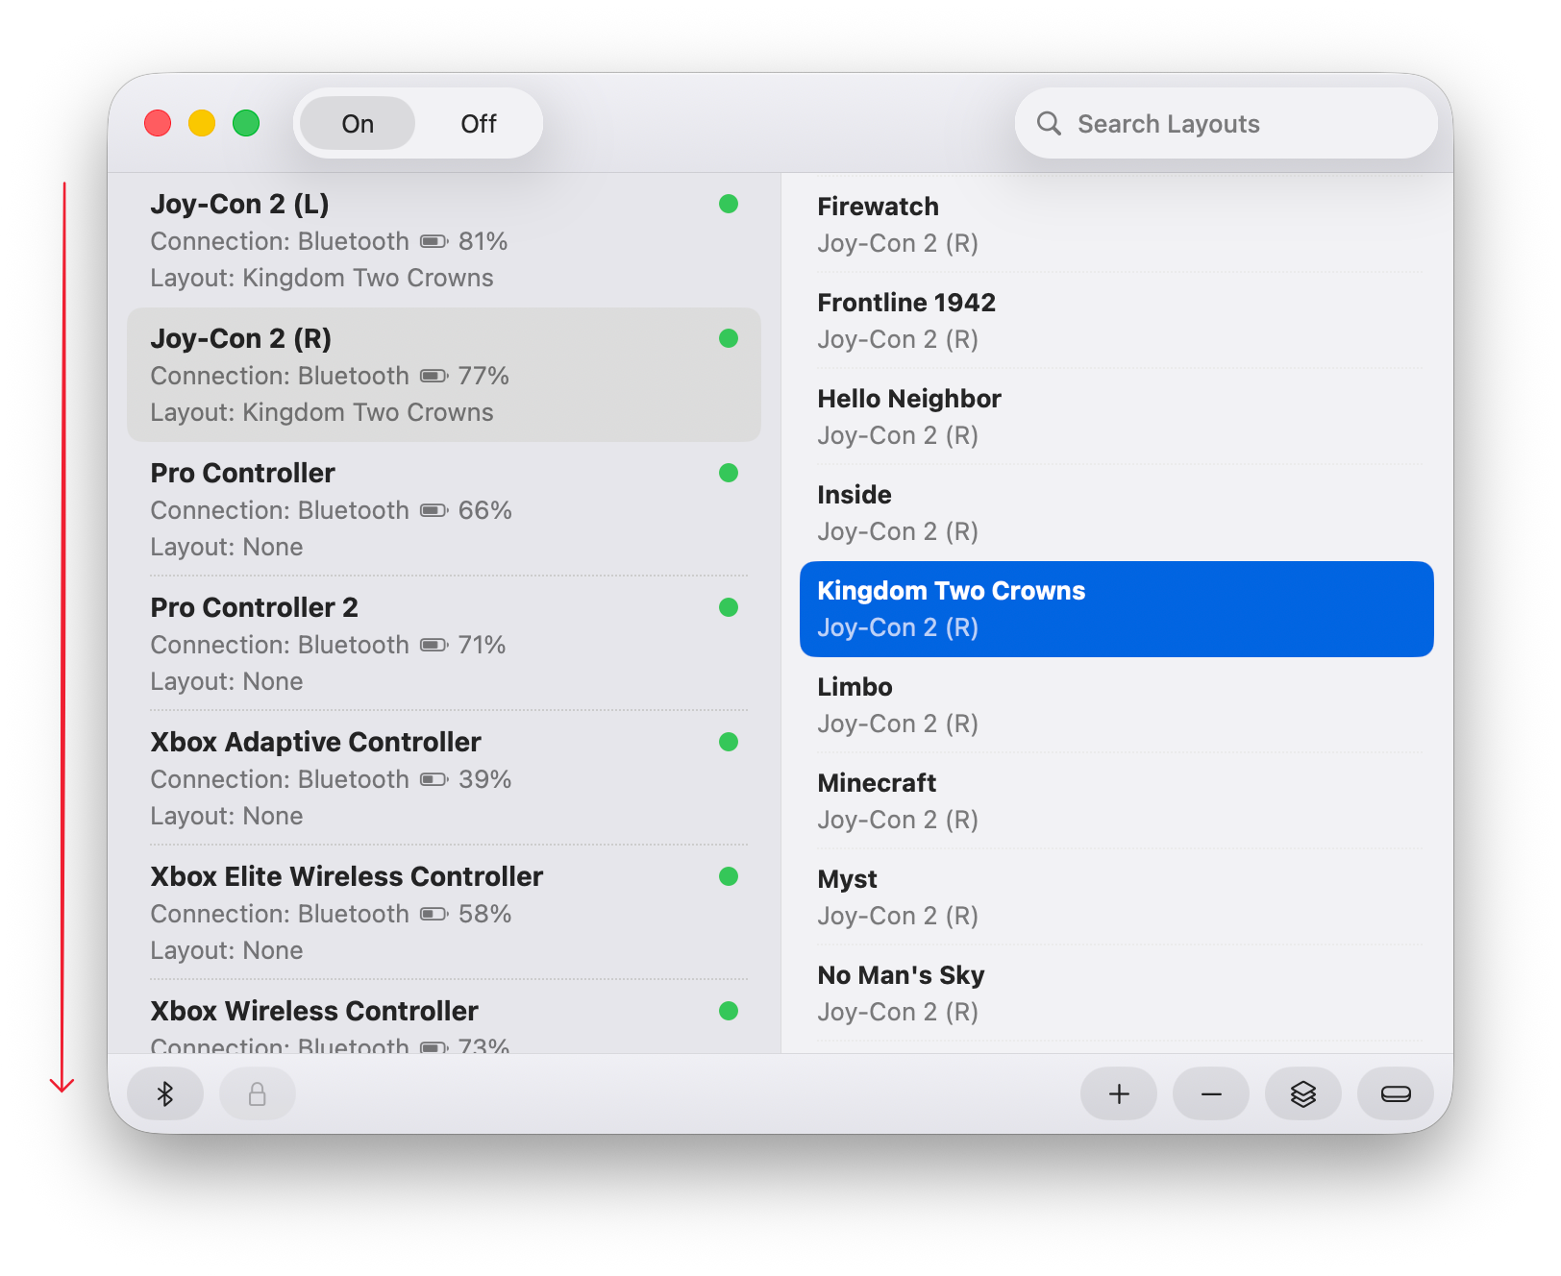Add a new layout with plus button
Screen dimensions: 1561x1276
pos(1119,1093)
